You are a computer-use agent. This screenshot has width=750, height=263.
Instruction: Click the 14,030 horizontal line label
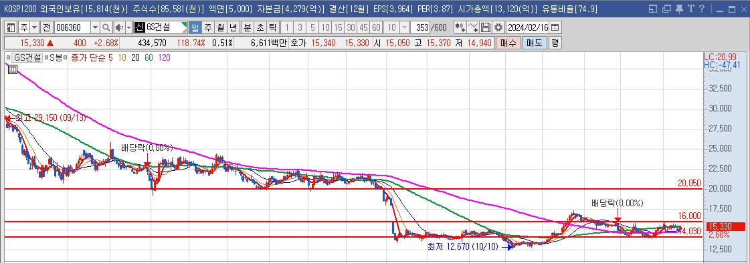(x=691, y=231)
